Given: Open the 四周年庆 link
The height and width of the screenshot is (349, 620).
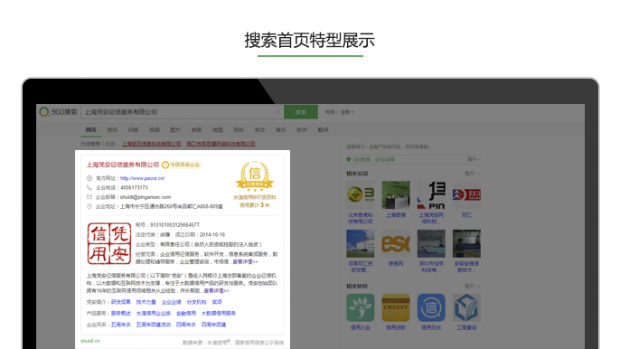Looking at the screenshot, I should pyautogui.click(x=186, y=325).
